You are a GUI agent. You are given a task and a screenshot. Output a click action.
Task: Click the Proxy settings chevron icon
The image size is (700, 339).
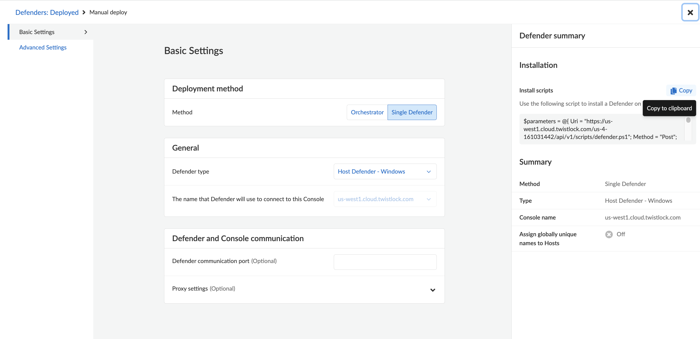tap(433, 290)
